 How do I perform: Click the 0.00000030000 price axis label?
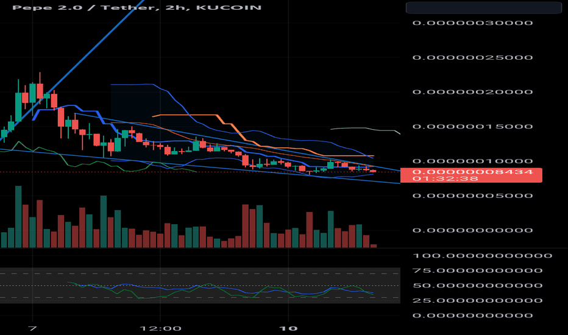[x=472, y=23]
